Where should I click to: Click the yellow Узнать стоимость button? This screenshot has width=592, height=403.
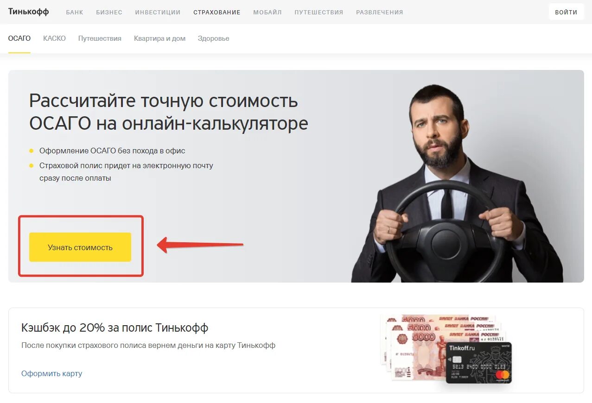tap(80, 247)
